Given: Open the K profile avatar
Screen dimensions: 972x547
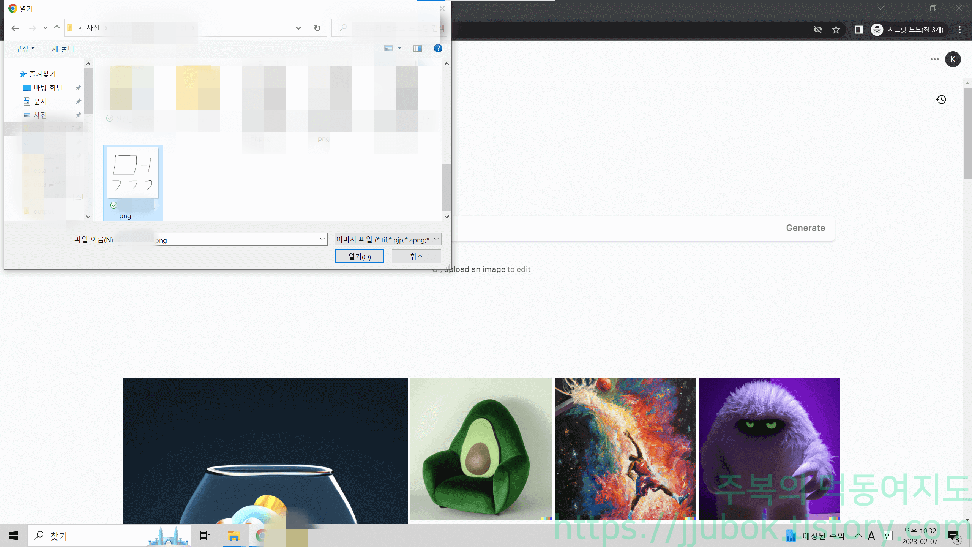Looking at the screenshot, I should pos(953,59).
